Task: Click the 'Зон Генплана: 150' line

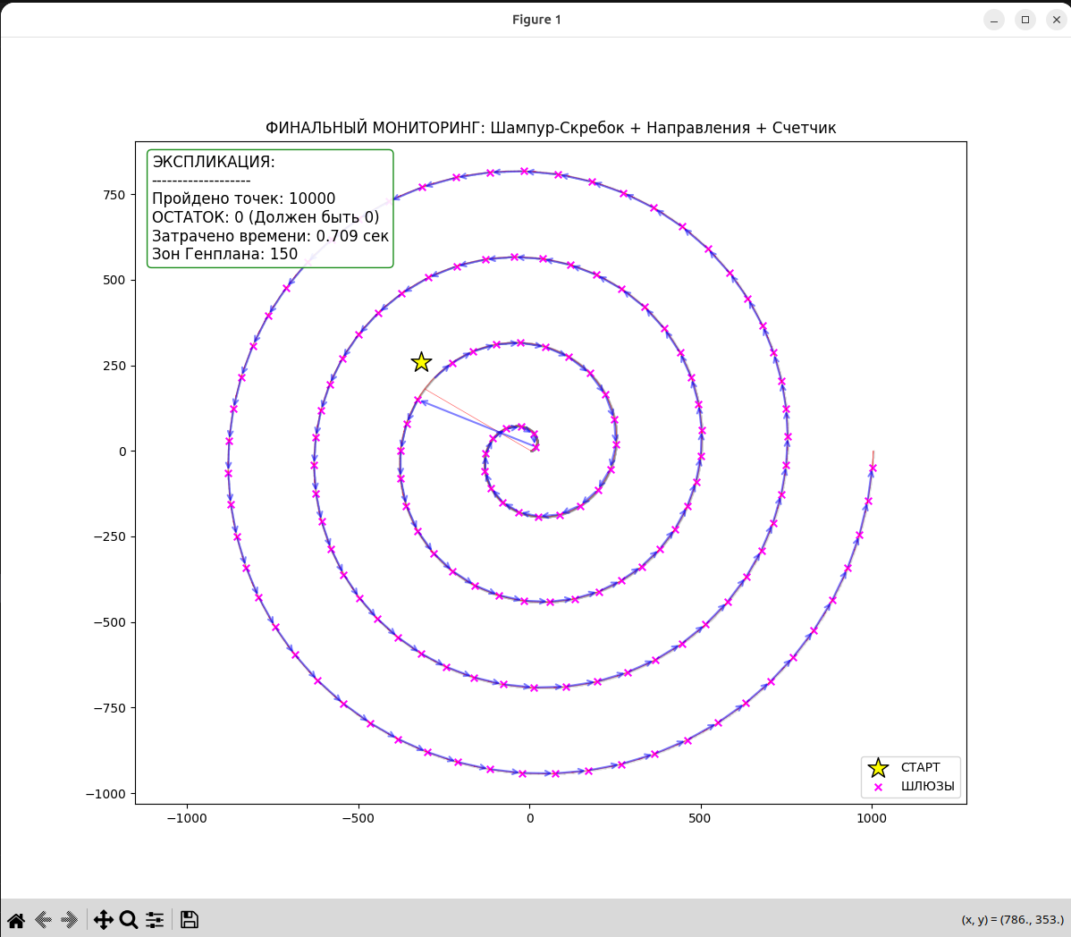Action: [224, 254]
